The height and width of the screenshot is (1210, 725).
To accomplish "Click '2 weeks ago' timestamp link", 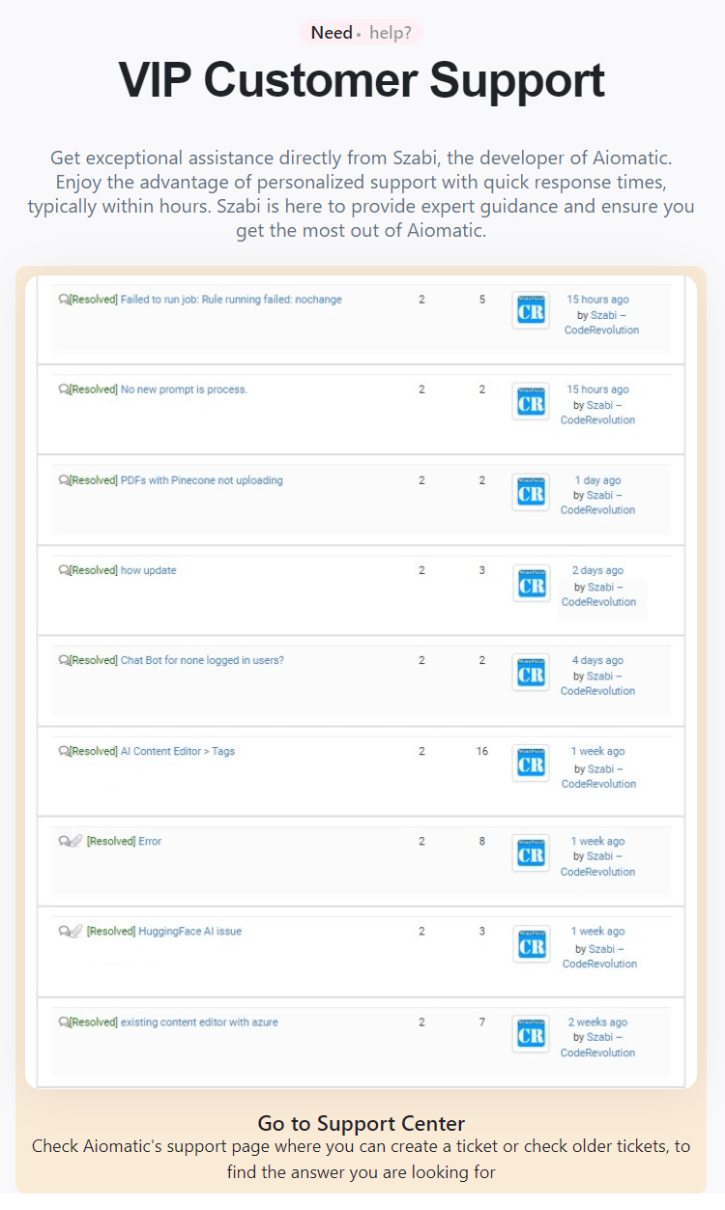I will click(597, 1022).
